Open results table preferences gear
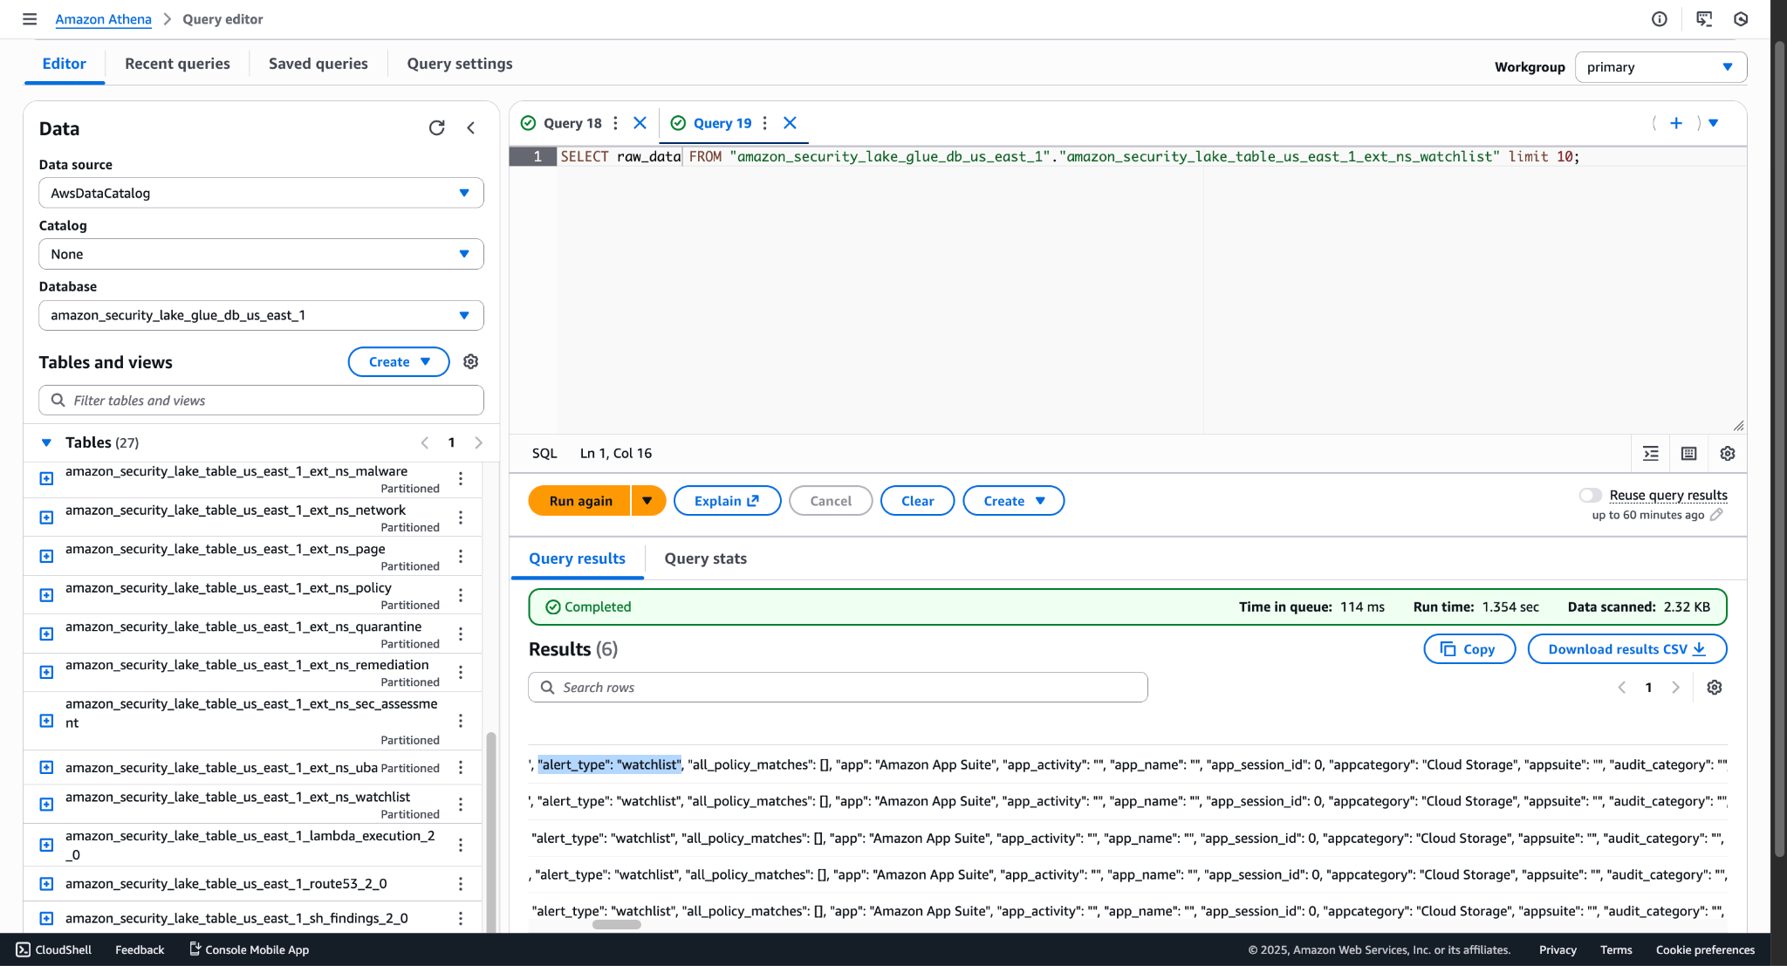The image size is (1787, 966). coord(1715,688)
